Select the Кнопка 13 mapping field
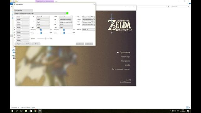 pyautogui.click(x=89, y=30)
